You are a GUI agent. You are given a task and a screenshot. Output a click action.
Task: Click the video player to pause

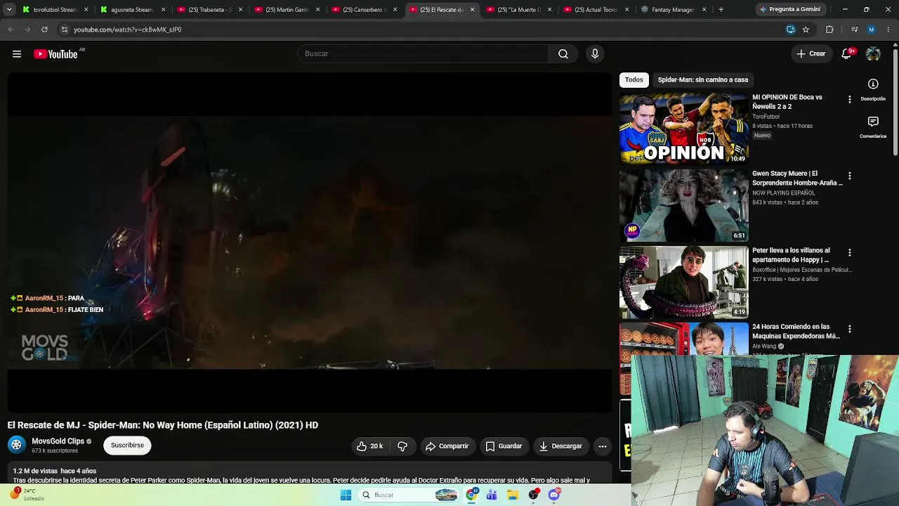tap(309, 242)
